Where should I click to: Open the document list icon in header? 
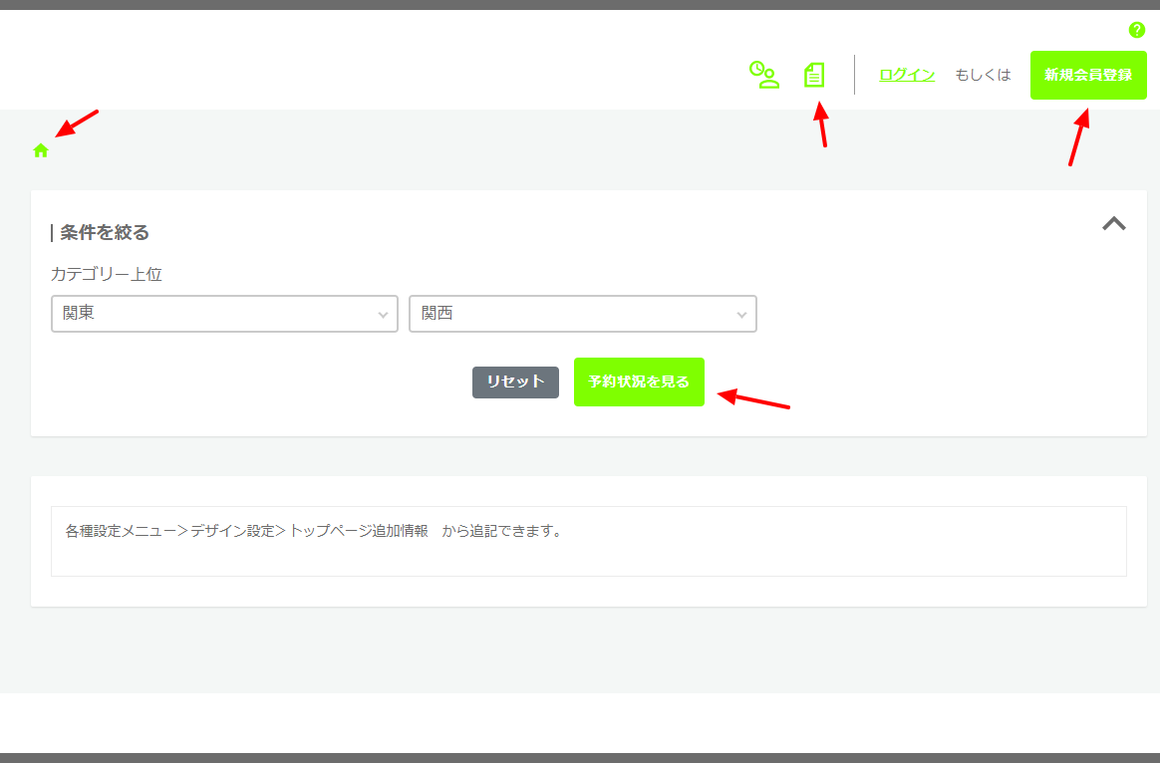pos(814,75)
